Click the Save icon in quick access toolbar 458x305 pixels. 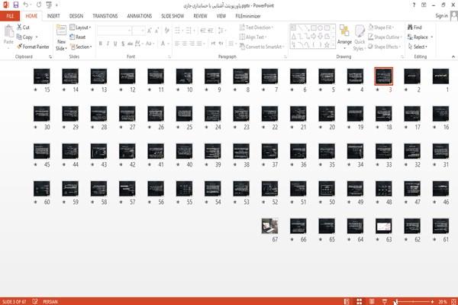click(16, 5)
